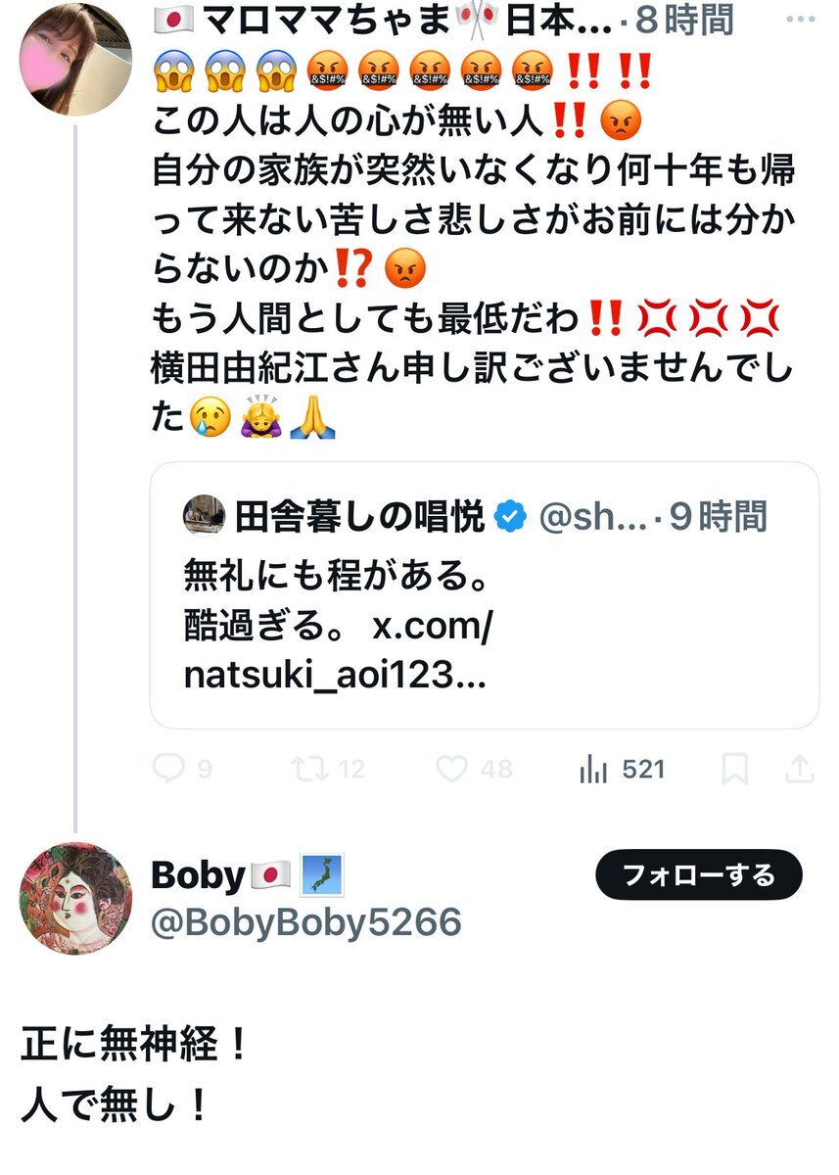Bookmark the マロママちゃま tweet
This screenshot has height=1175, width=839.
tap(734, 770)
